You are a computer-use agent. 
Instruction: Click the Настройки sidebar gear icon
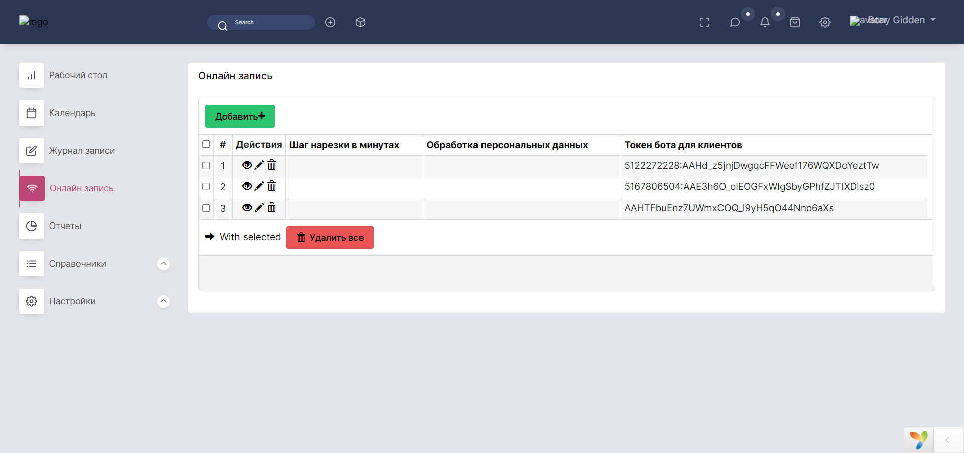pyautogui.click(x=32, y=301)
